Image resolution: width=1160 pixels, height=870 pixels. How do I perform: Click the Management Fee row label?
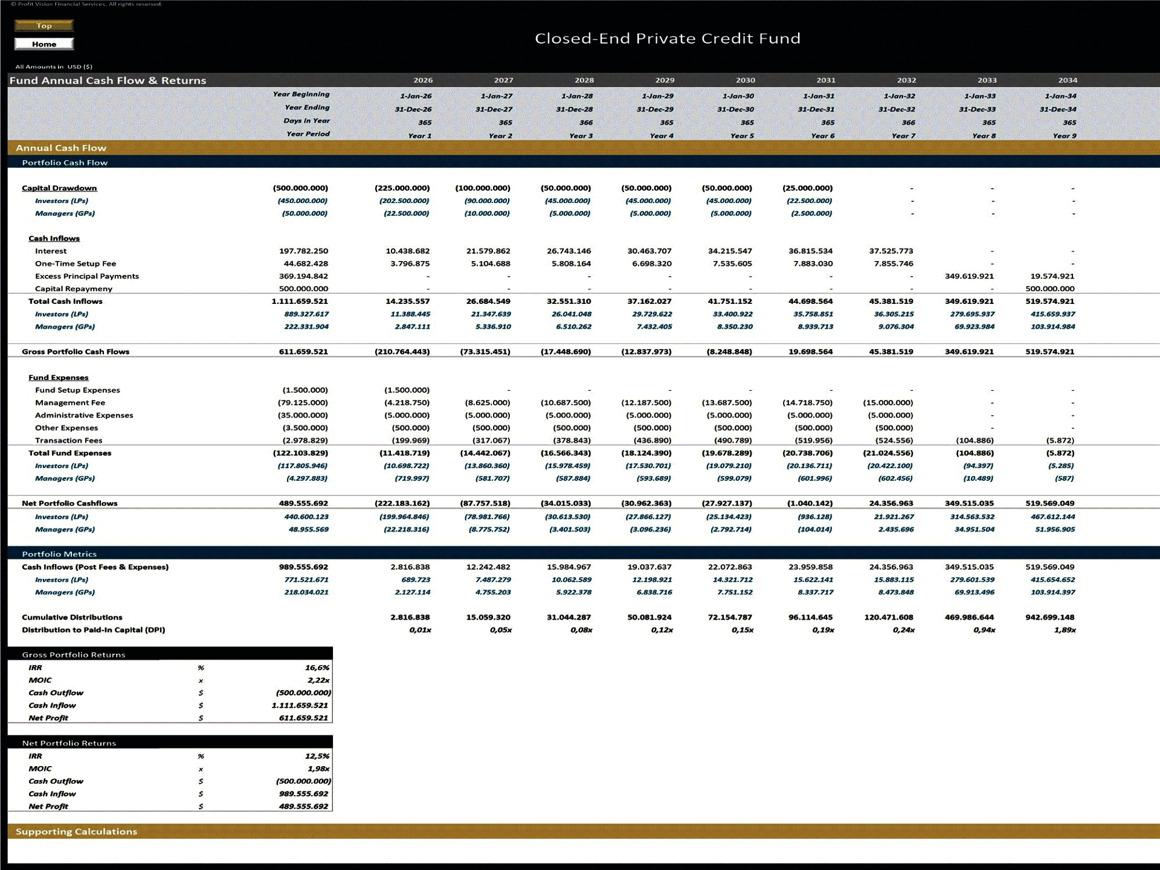coord(69,402)
